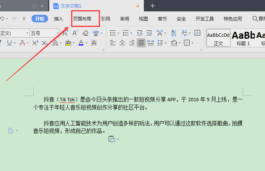Open the line spacing dropdown arrow
Screen dimensions: 265x171
pyautogui.click(x=165, y=43)
